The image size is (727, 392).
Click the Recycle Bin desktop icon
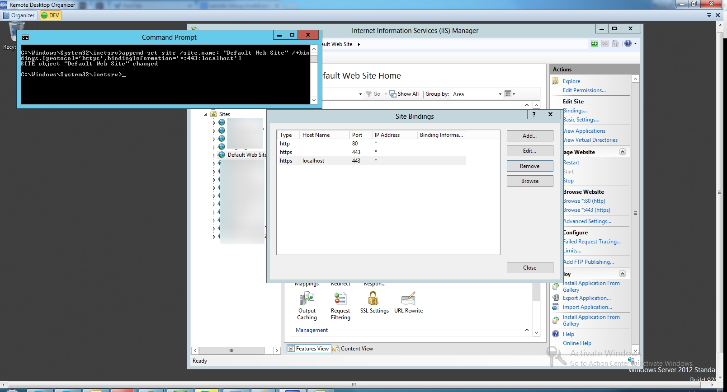(16, 32)
